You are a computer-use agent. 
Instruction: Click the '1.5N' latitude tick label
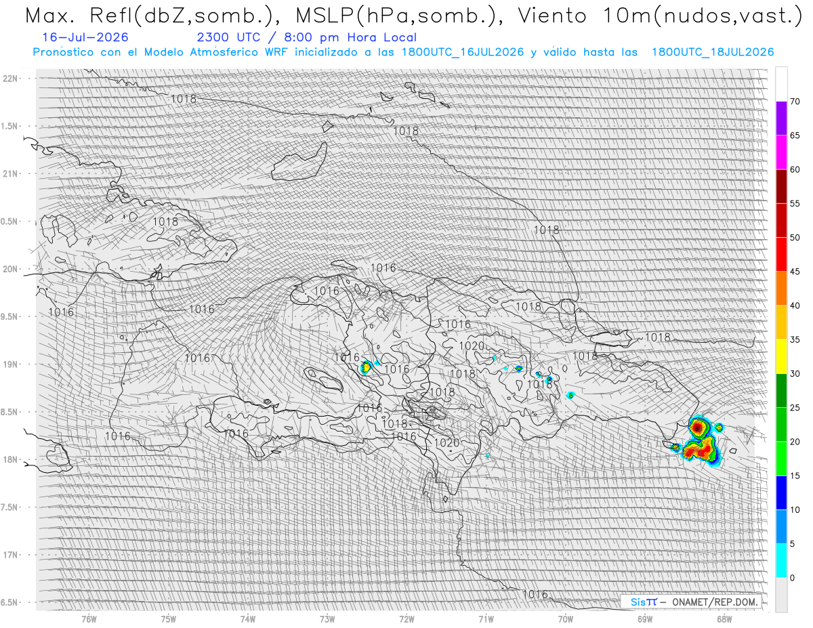click(10, 126)
